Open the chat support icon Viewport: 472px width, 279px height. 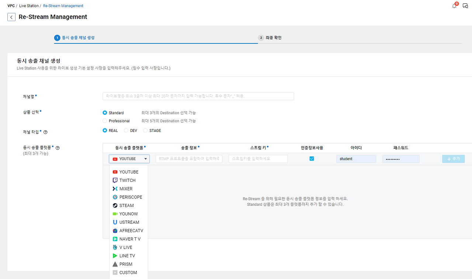coord(465,6)
